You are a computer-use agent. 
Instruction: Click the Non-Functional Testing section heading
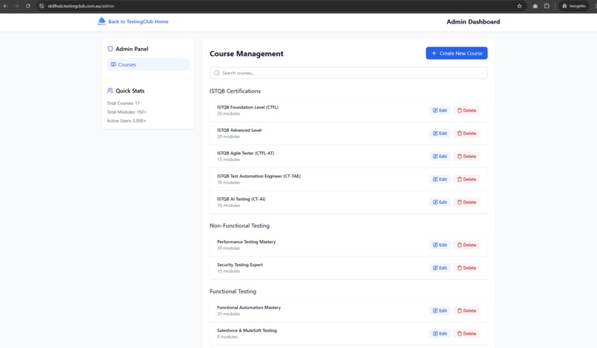click(239, 225)
